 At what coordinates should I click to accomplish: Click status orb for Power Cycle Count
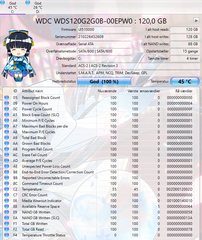(x=7, y=109)
